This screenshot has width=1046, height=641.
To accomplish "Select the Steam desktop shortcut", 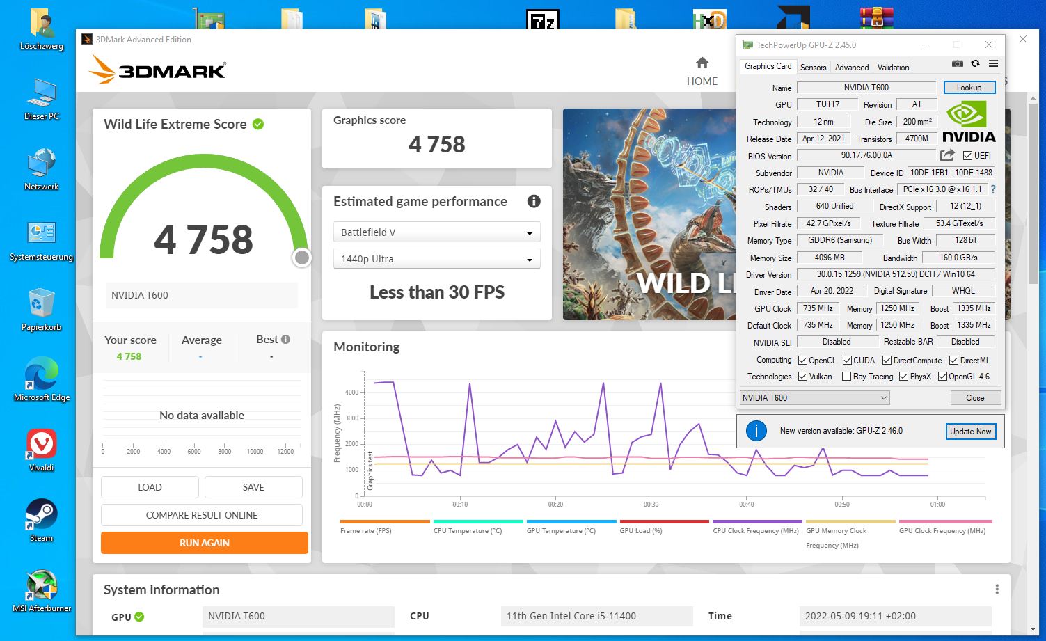I will 42,521.
